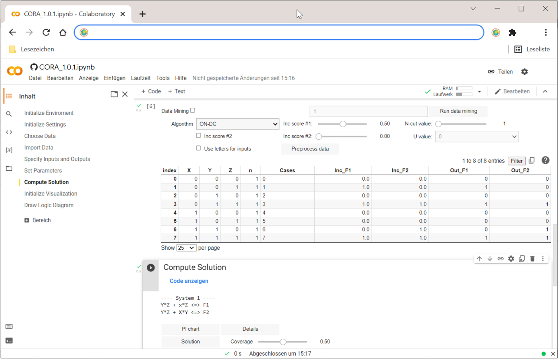Screen dimensions: 558x359
Task: Collapse the header with the chevron up
Action: coord(545,91)
